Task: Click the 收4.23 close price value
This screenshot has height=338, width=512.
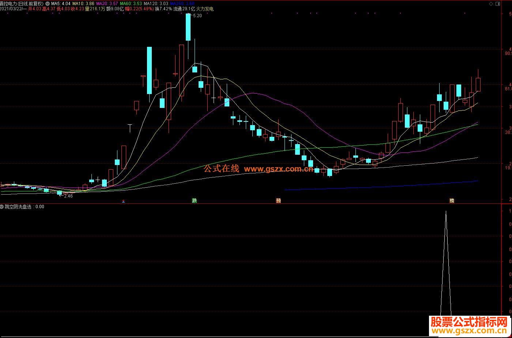Action: coord(77,9)
